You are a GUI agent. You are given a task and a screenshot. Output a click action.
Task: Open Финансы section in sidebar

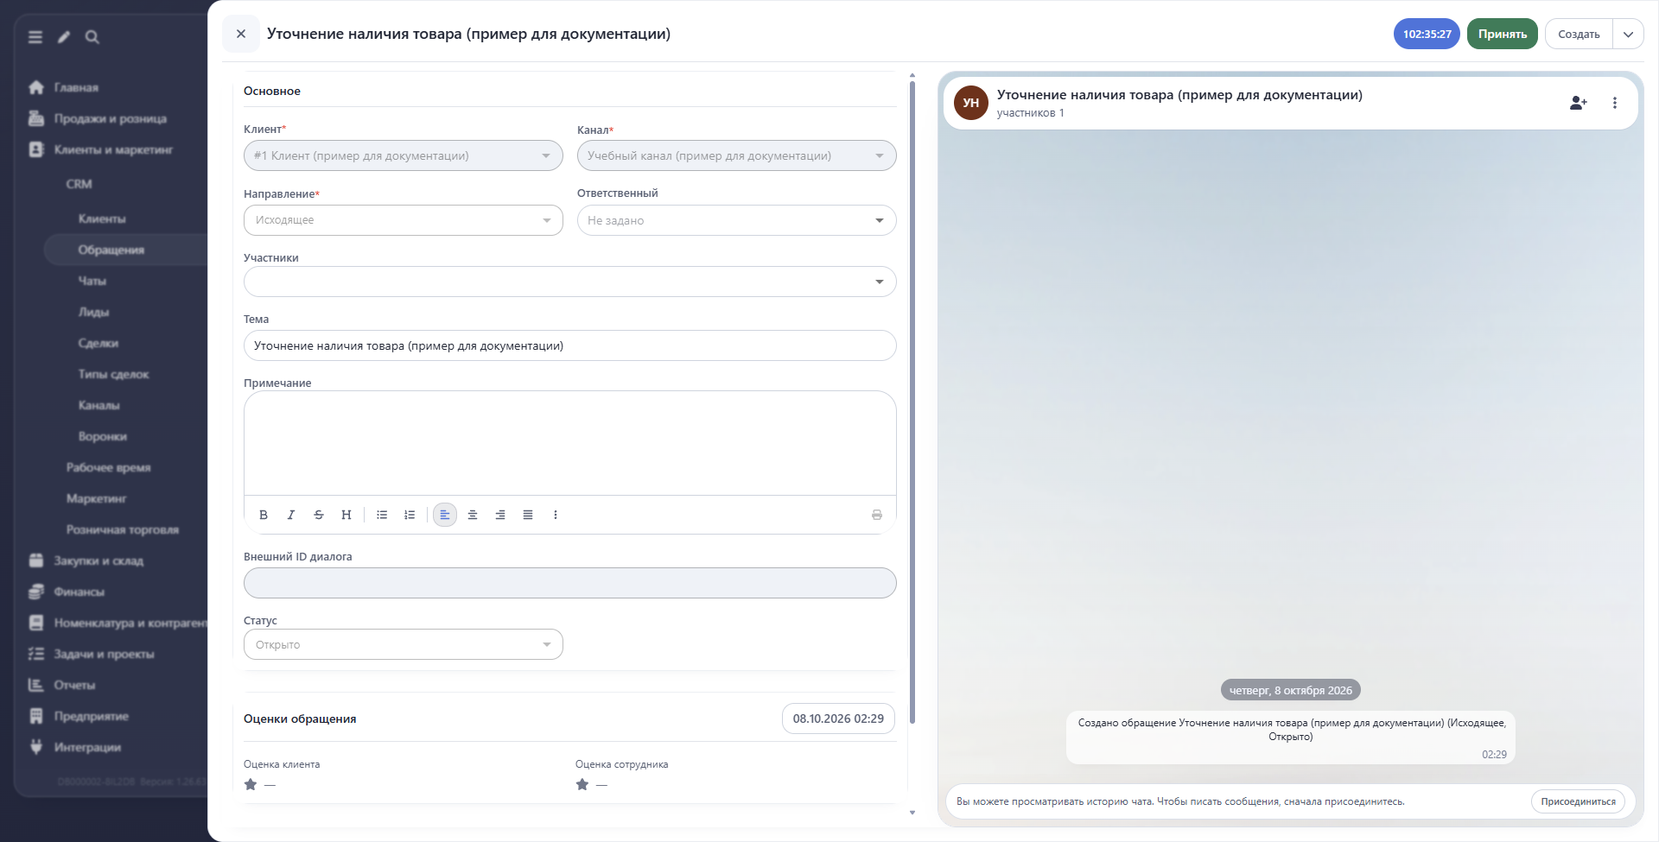79,592
